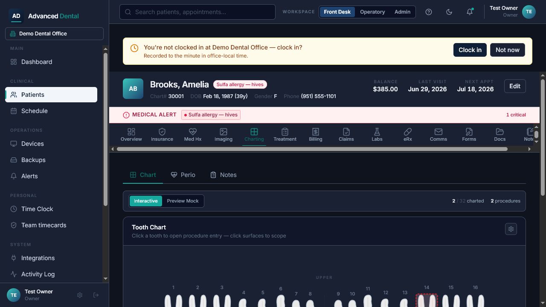Select tooth 16 on chart
This screenshot has height=307, width=546.
(475, 300)
